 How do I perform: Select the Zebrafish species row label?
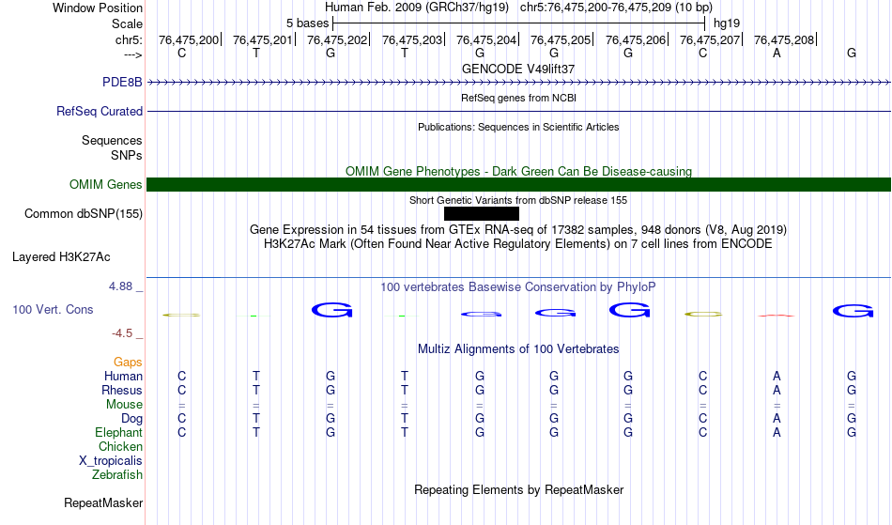click(117, 474)
